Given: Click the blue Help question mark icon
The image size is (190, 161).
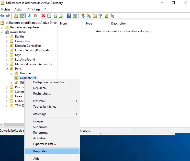Looking at the screenshot, I should pyautogui.click(x=69, y=16).
